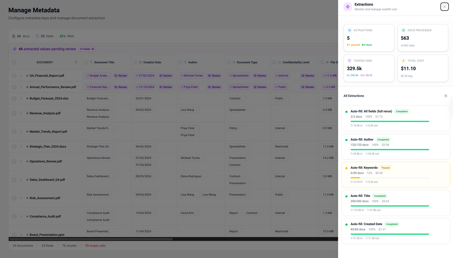This screenshot has width=453, height=258.
Task: Review the Michael Torres author value
Action: pos(214,75)
